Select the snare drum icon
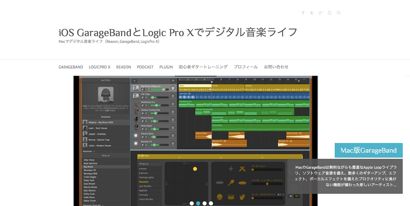410x206 pixels. point(231,197)
